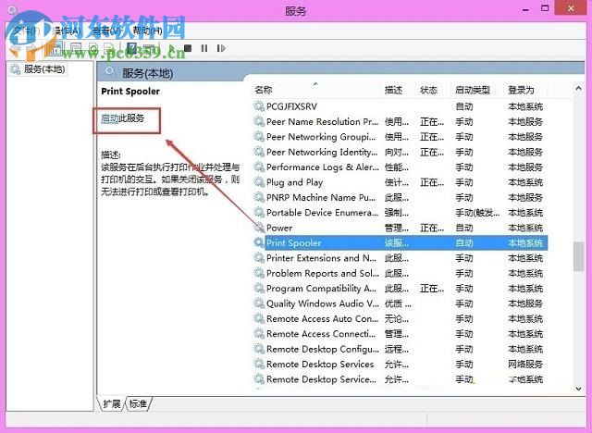
Task: Click gear icon of Remote Desktop Configuration
Action: pyautogui.click(x=259, y=349)
